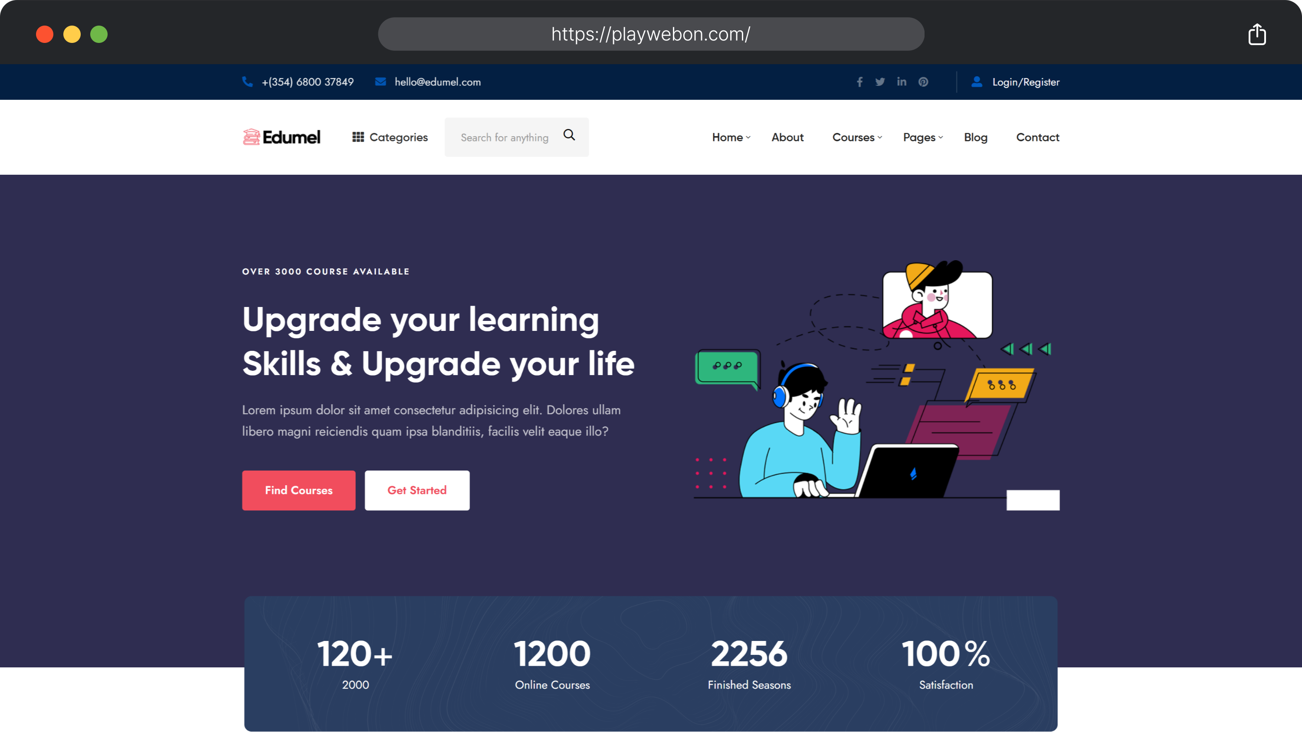Focus the Search for anything field
Viewport: 1302px width, 732px height.
[x=517, y=137]
